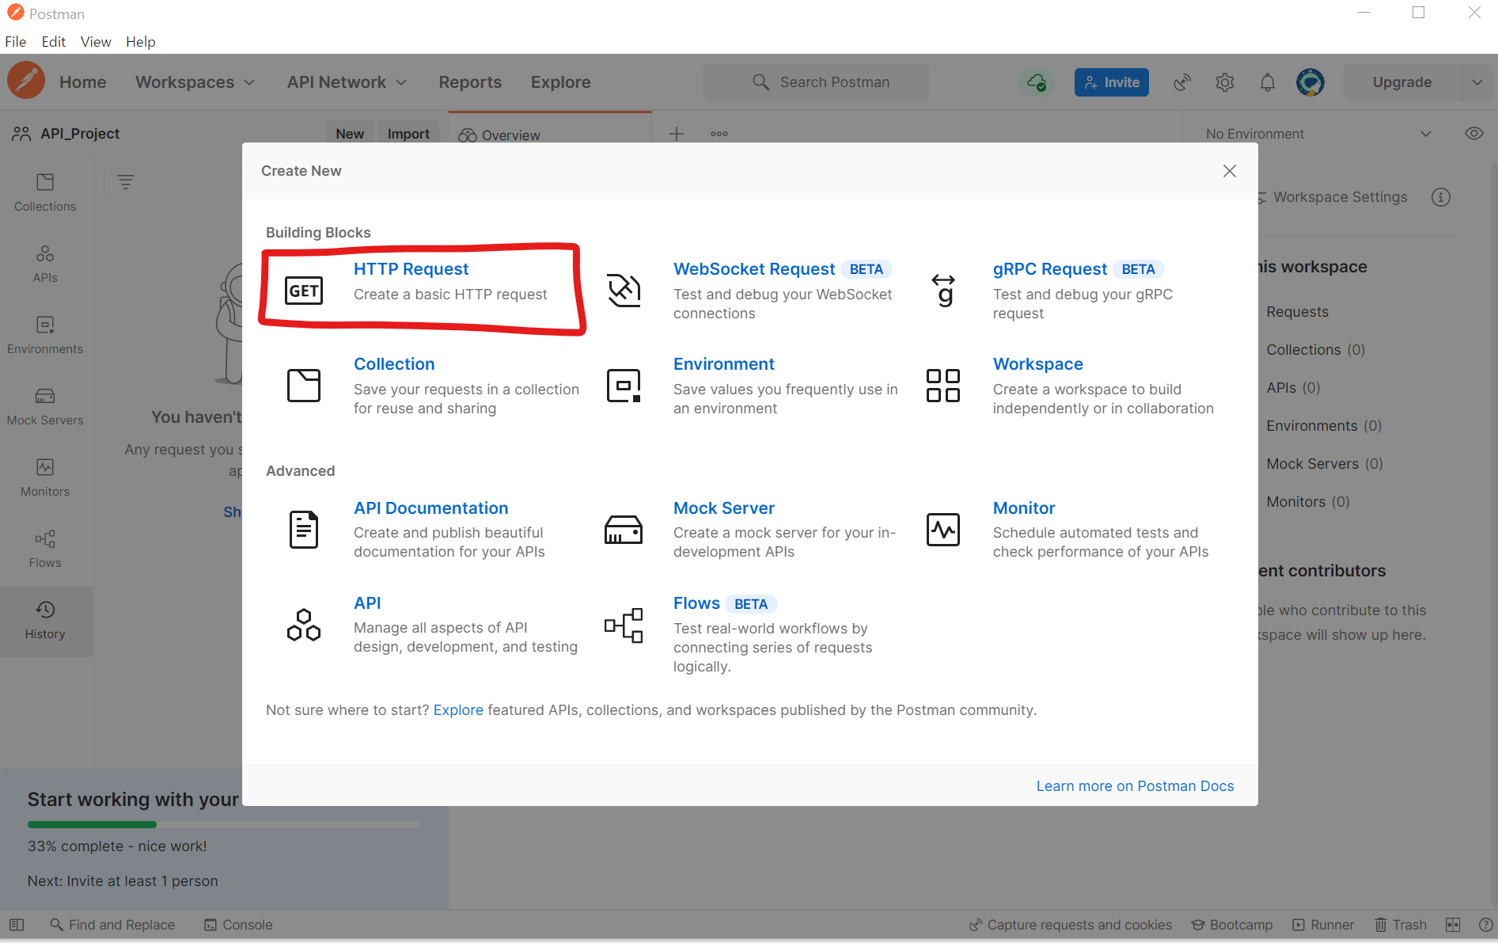The width and height of the screenshot is (1498, 943).
Task: Open settings gear in header
Action: tap(1225, 82)
